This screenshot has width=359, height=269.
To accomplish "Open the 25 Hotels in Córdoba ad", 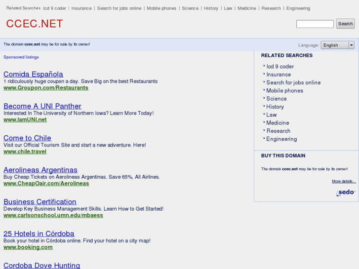I will pos(39,233).
